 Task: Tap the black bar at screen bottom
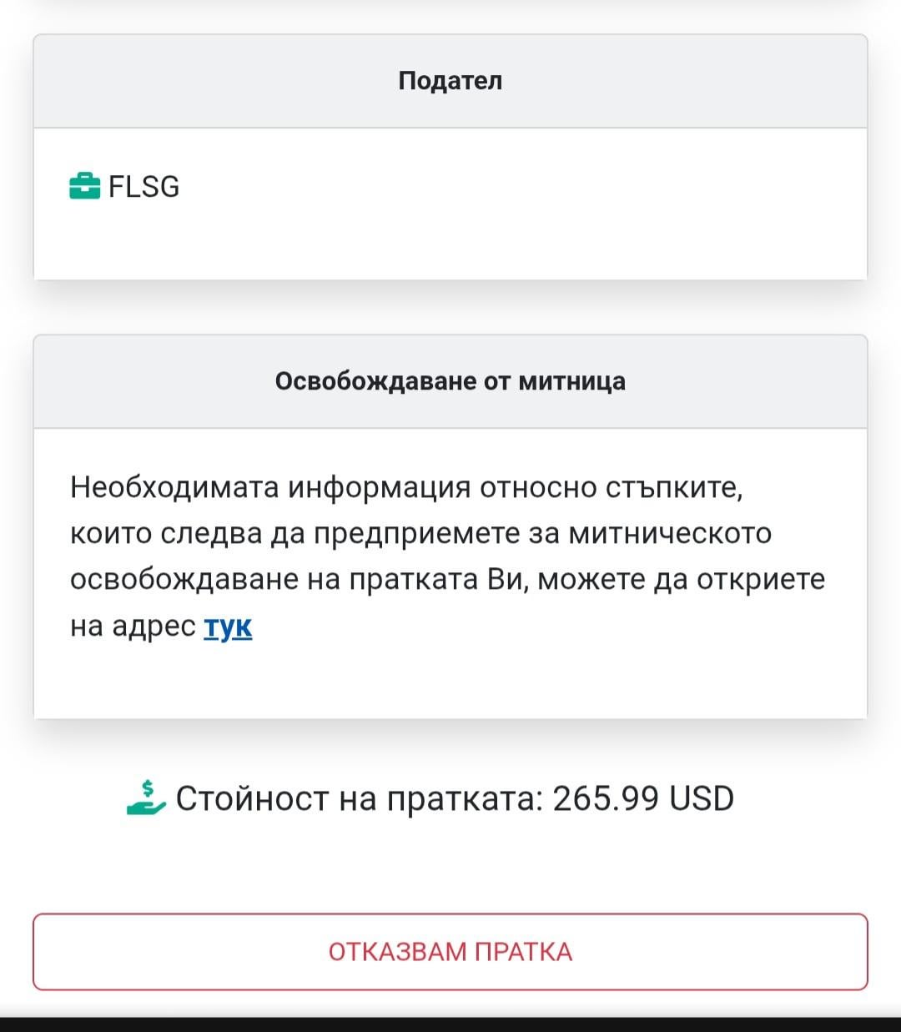pos(450,1024)
